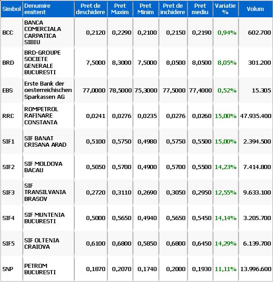Sort by Pret de deschidere header
Image resolution: width=273 pixels, height=282 pixels.
tap(91, 9)
